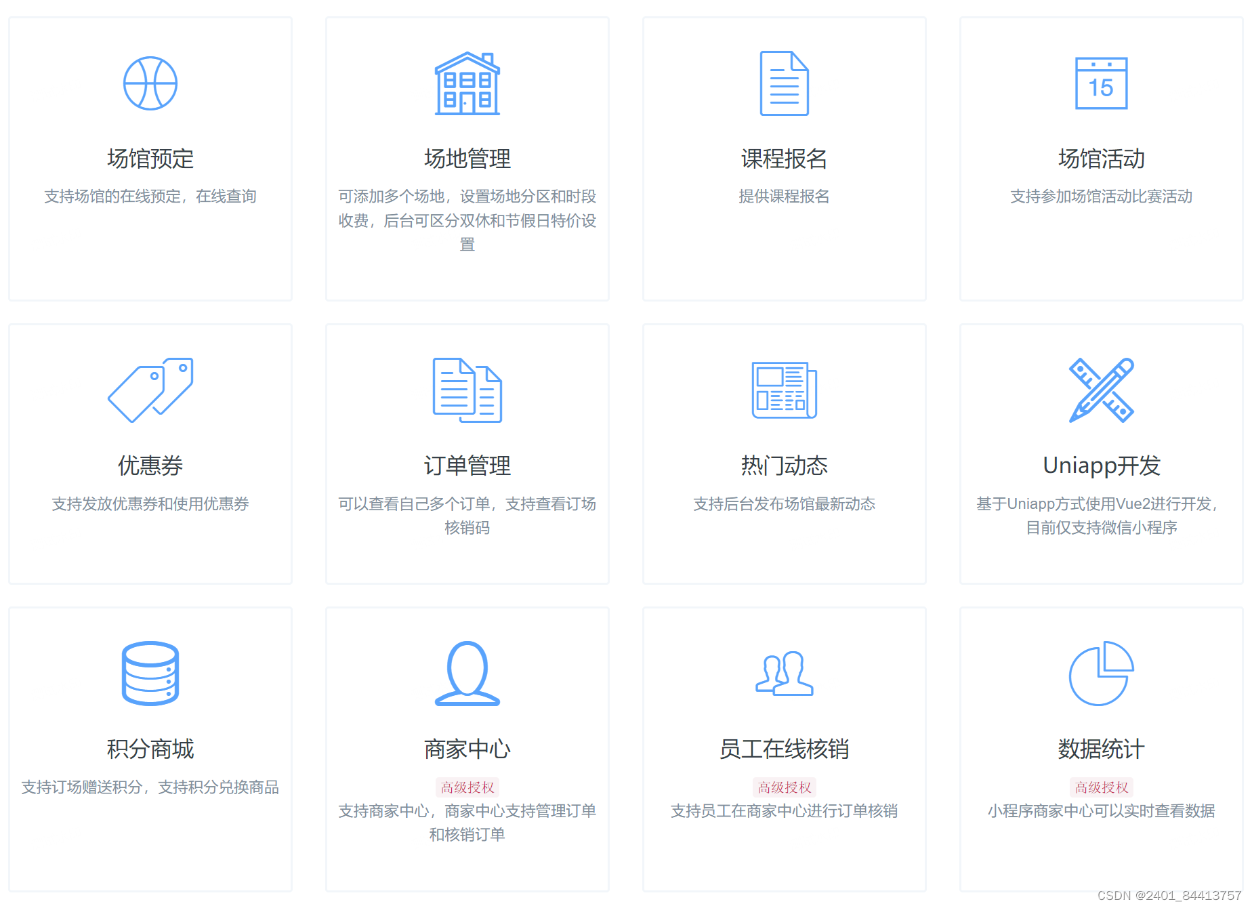Screen dimensions: 1252x908
Task: Click description starting 可添加多个场地
Action: [x=467, y=220]
